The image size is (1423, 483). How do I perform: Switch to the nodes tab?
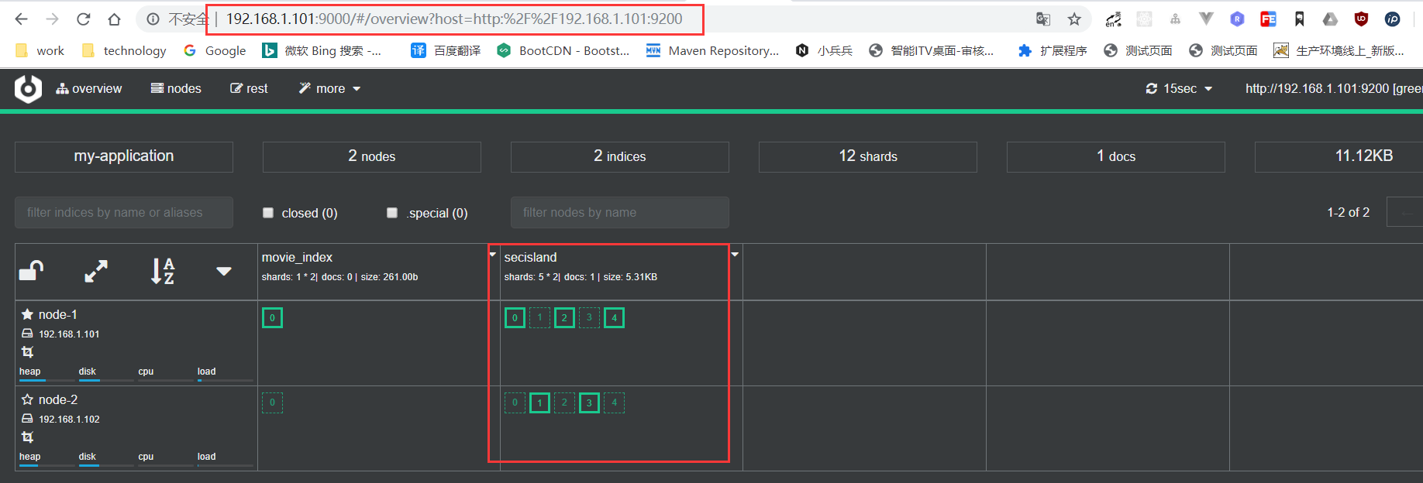[176, 89]
